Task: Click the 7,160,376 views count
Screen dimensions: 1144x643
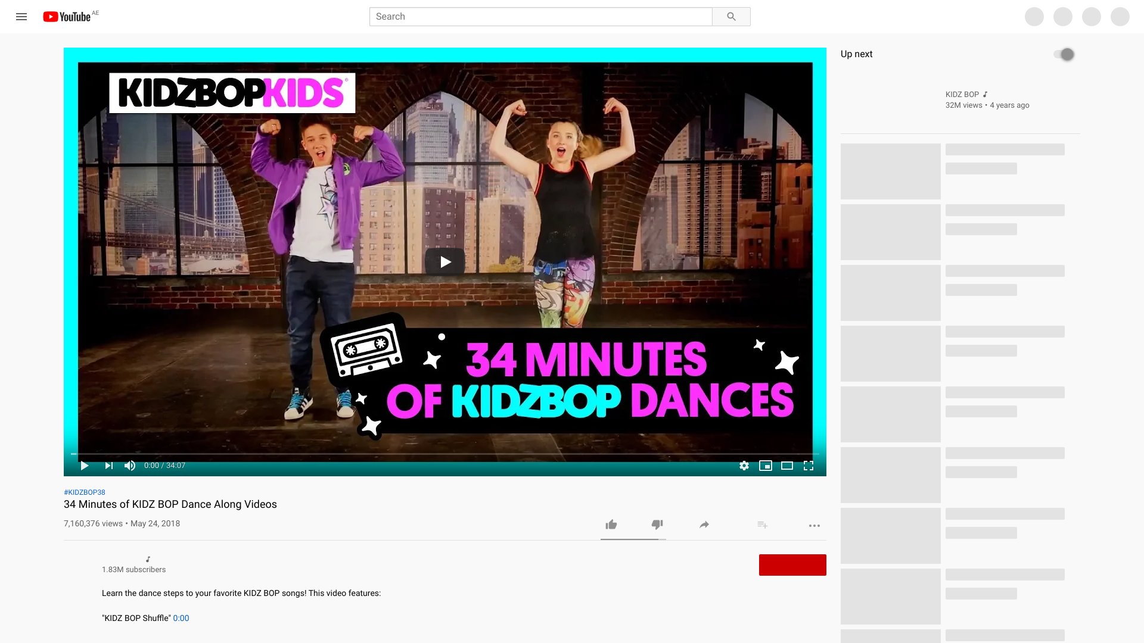Action: click(x=94, y=524)
